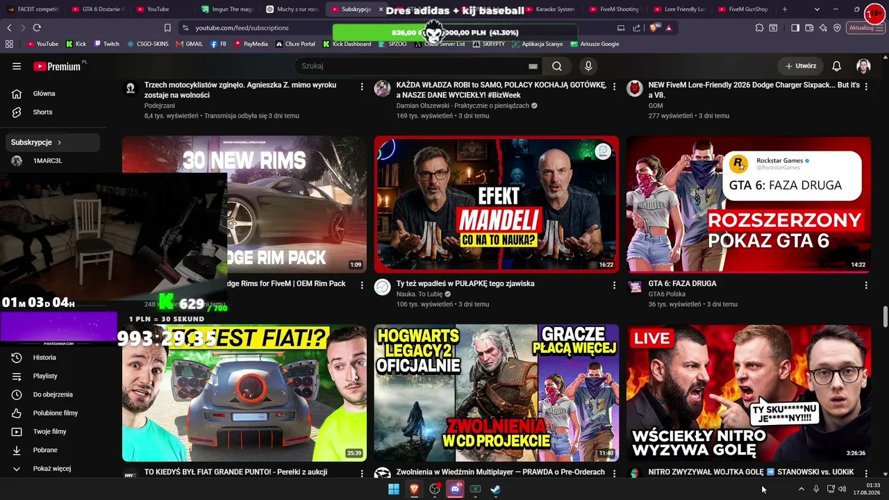The height and width of the screenshot is (500, 889).
Task: Open the Leo AI sparkle icon
Action: 823,28
